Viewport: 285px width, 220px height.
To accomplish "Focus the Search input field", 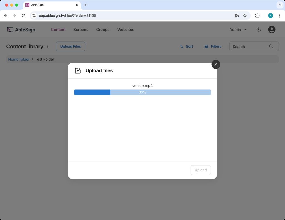I will click(x=254, y=46).
